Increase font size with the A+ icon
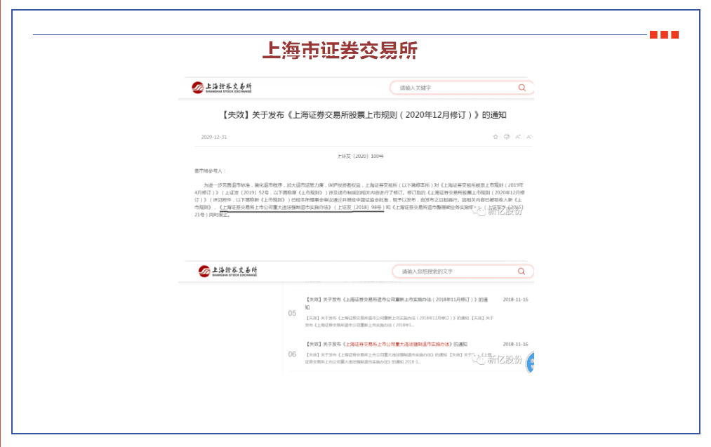 pos(518,137)
